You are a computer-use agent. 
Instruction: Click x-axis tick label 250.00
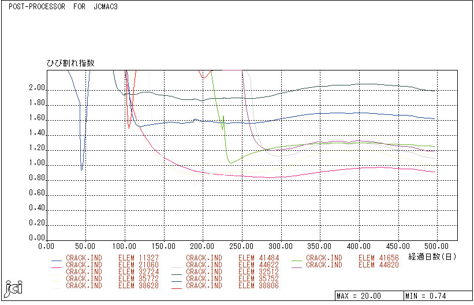coord(242,247)
